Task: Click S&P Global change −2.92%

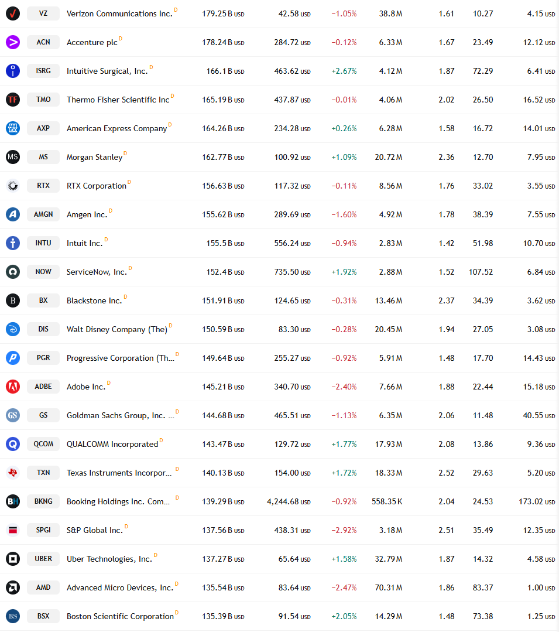Action: pyautogui.click(x=344, y=530)
